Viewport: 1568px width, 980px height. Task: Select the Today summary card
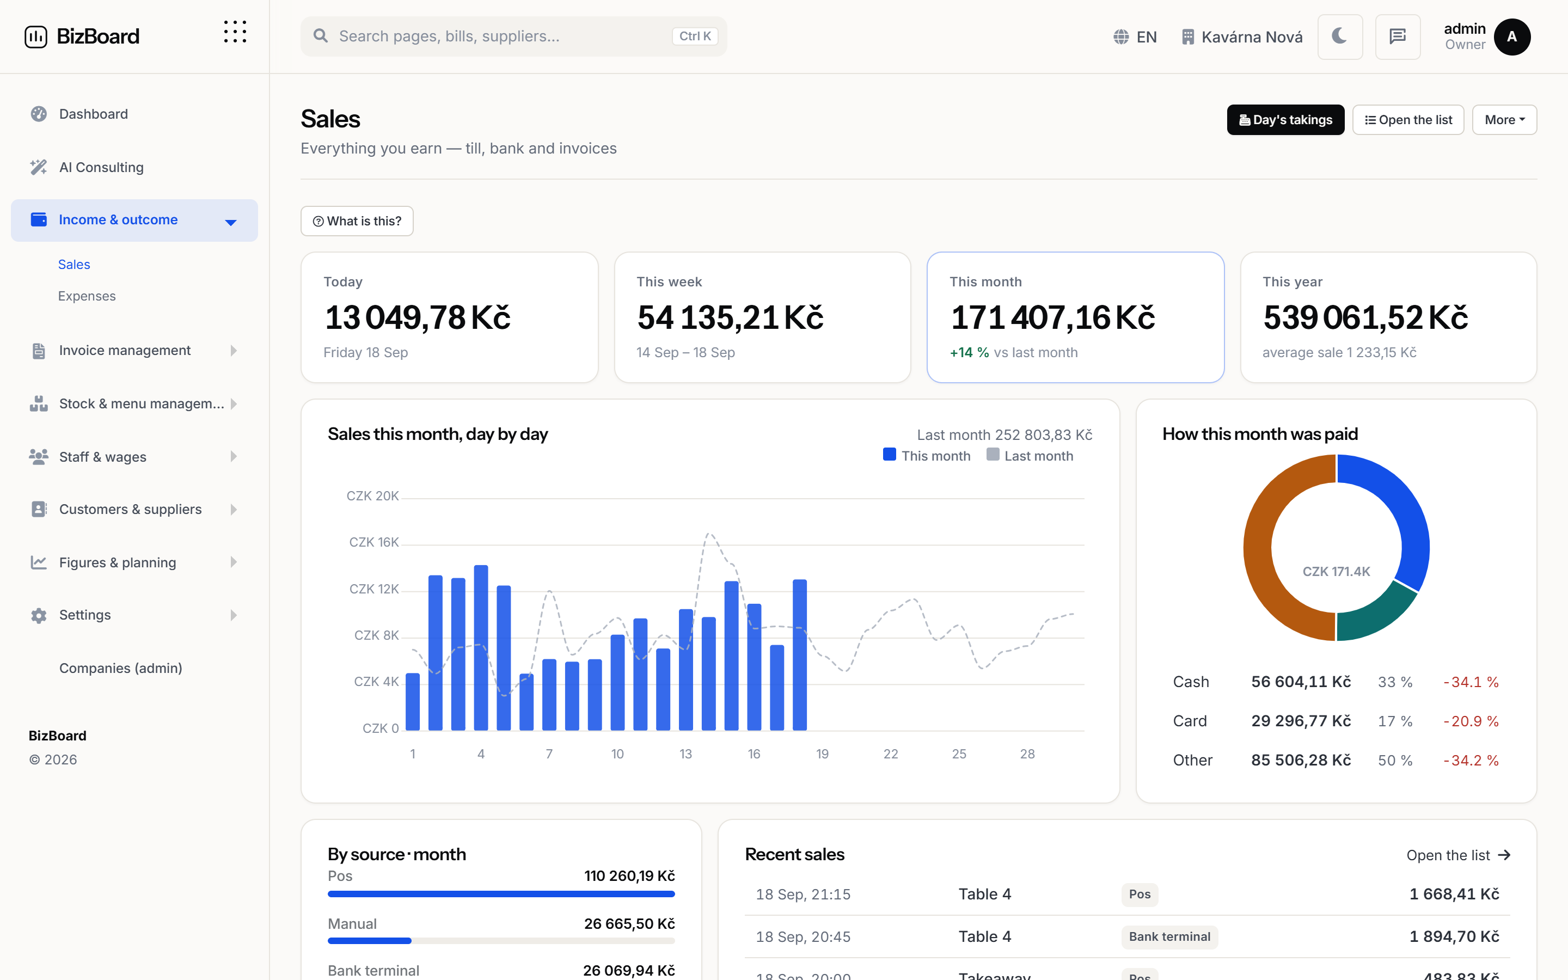point(449,317)
